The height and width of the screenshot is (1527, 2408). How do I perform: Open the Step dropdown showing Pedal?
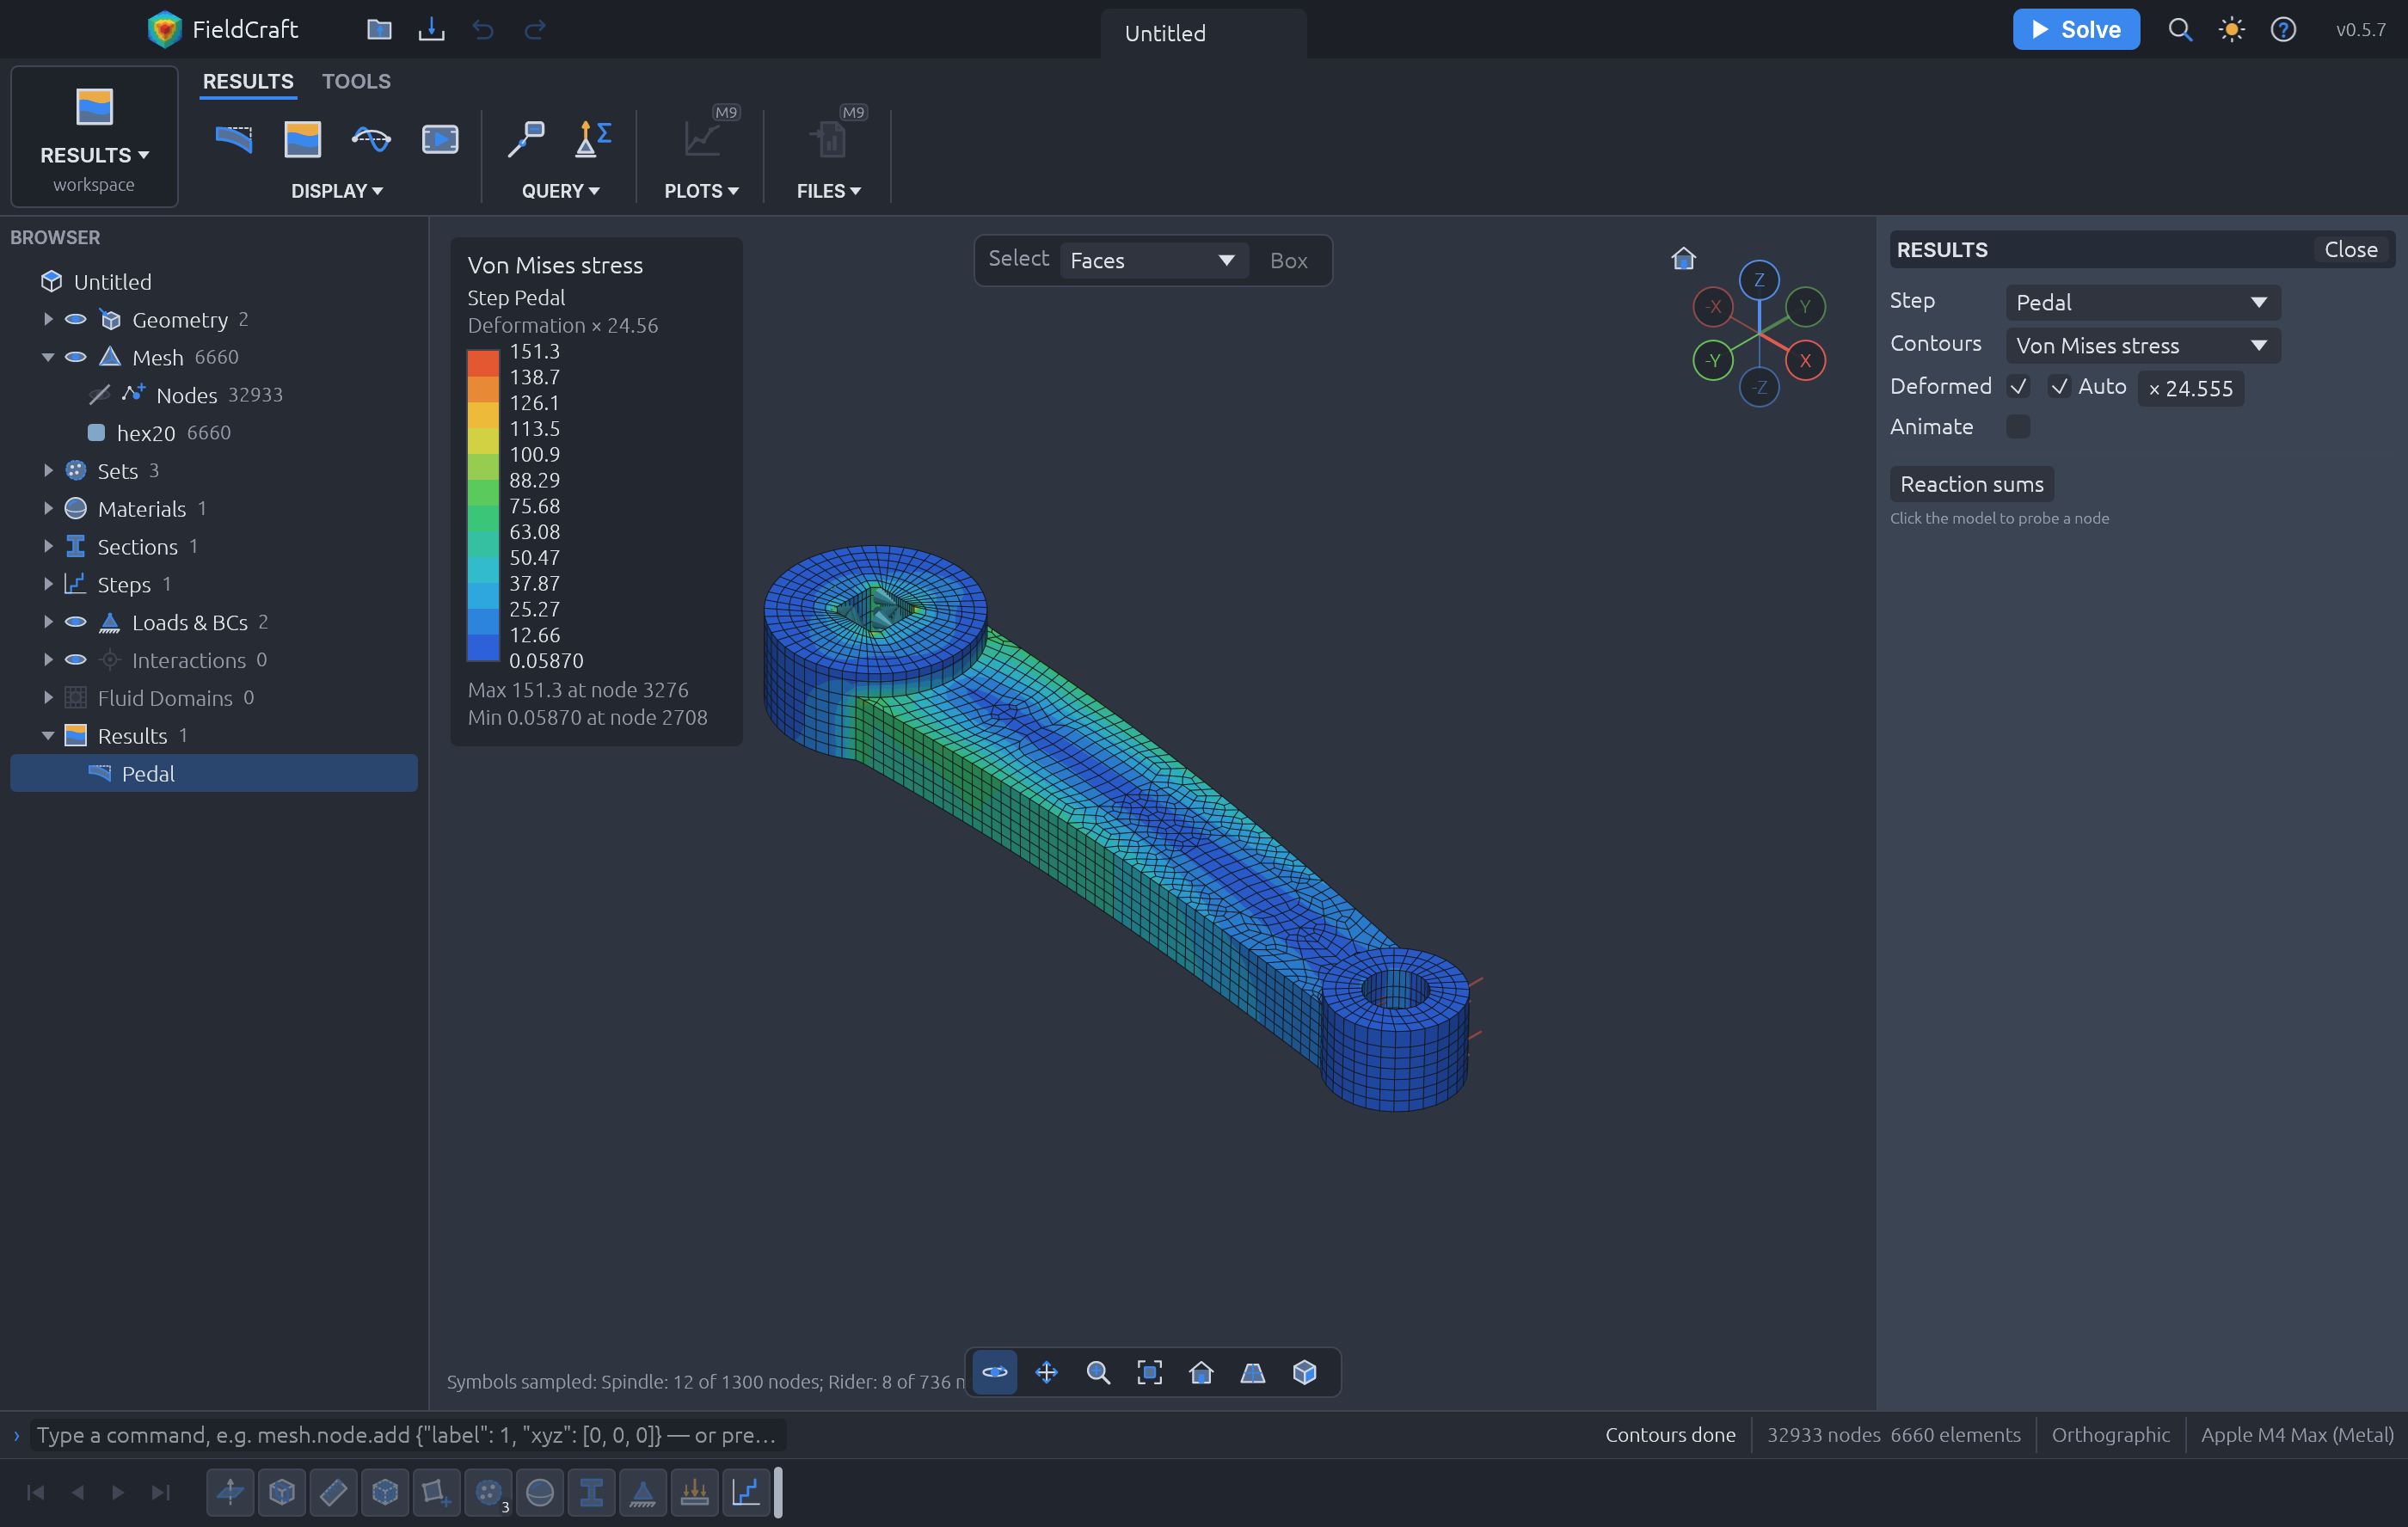(x=2142, y=302)
